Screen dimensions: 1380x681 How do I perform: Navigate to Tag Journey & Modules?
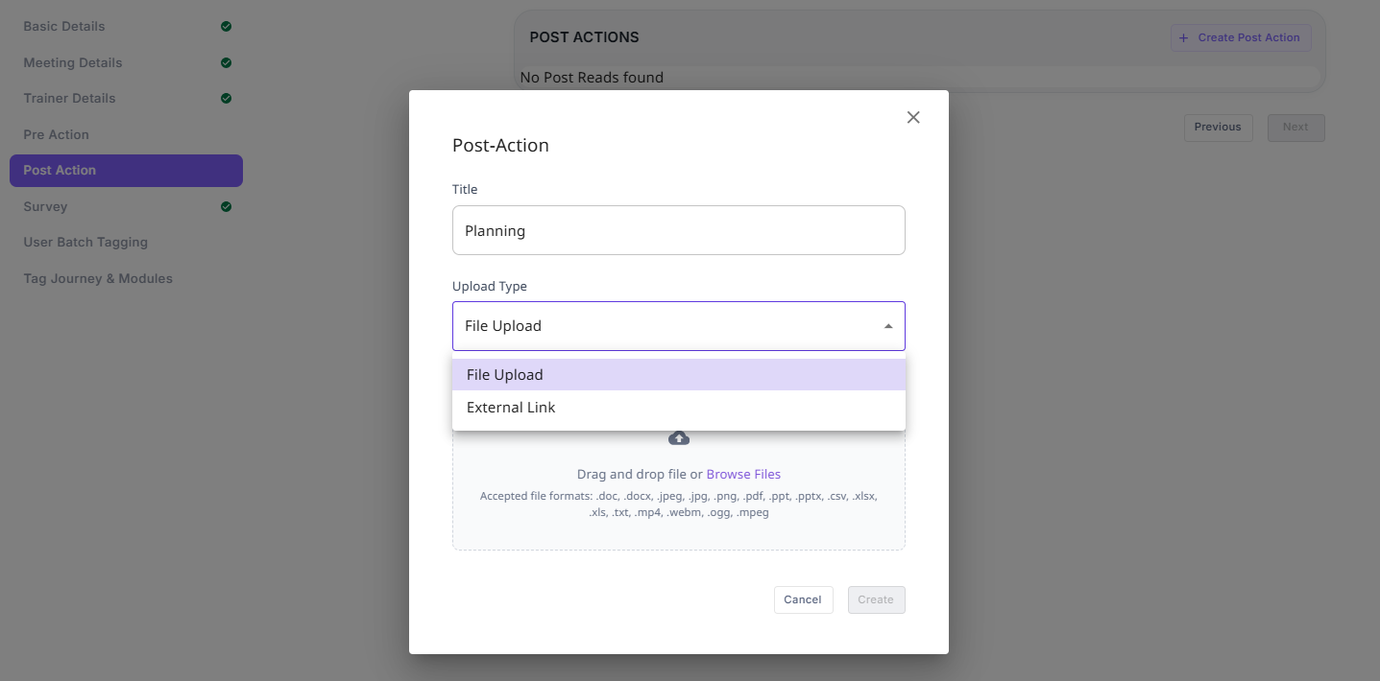click(98, 279)
